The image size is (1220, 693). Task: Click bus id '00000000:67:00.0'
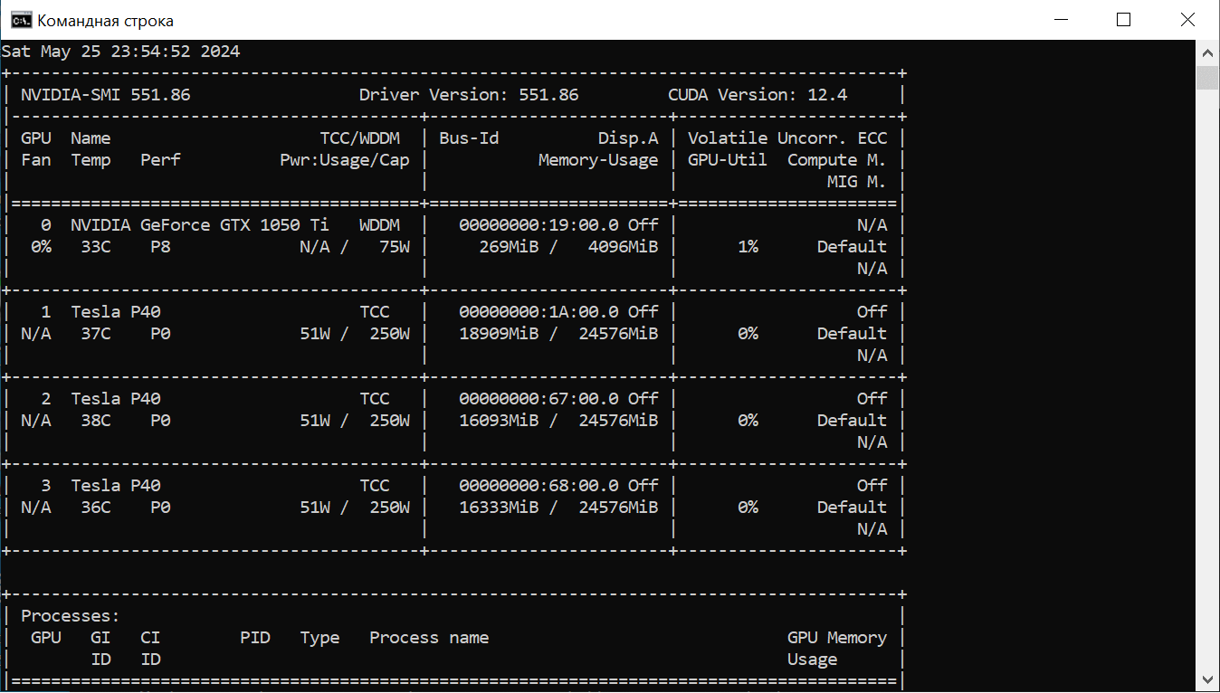click(539, 399)
